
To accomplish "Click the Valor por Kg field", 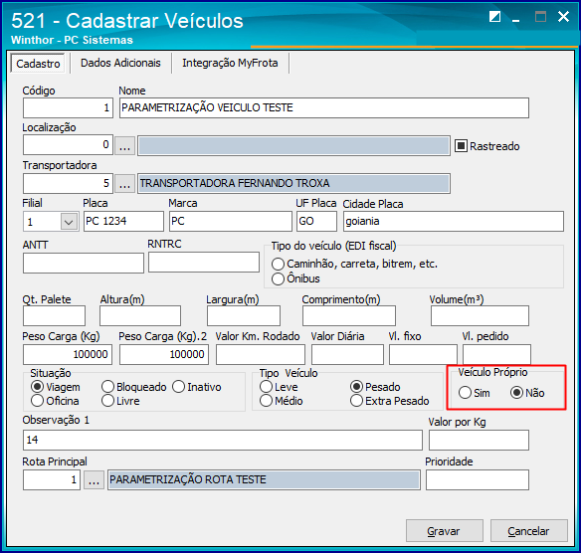I will 479,440.
